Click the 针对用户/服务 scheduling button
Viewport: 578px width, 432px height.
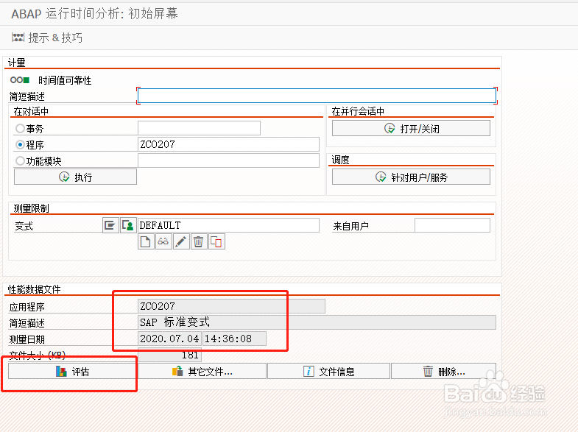point(411,177)
